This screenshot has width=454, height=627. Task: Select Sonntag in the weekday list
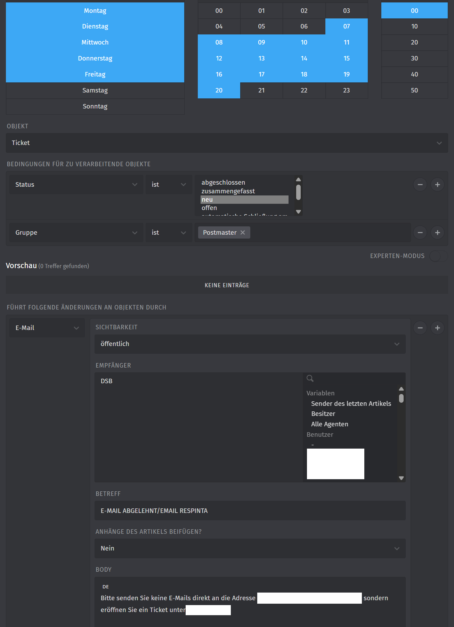click(95, 106)
